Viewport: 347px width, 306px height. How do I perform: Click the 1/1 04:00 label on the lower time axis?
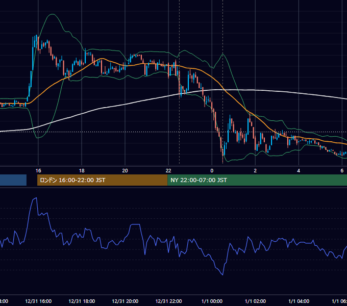tap(299, 301)
